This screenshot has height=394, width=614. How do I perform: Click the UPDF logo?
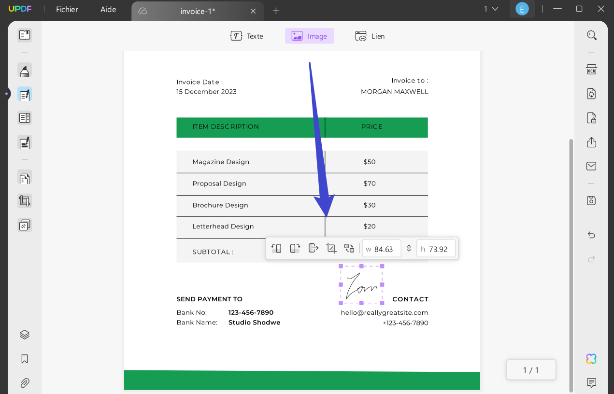coord(20,9)
